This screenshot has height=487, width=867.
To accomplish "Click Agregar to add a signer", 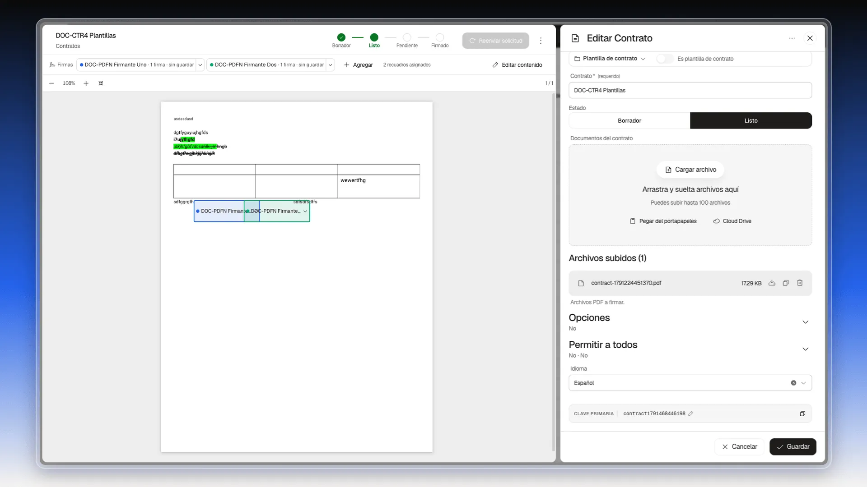I will 358,65.
